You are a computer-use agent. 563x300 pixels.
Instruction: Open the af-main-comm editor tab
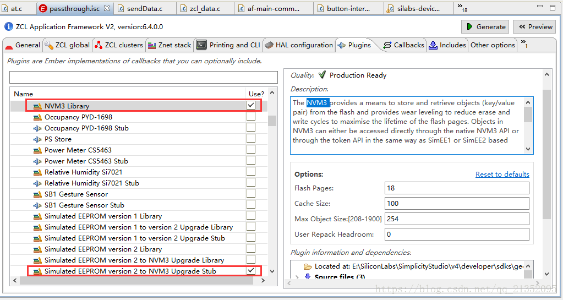(x=274, y=9)
